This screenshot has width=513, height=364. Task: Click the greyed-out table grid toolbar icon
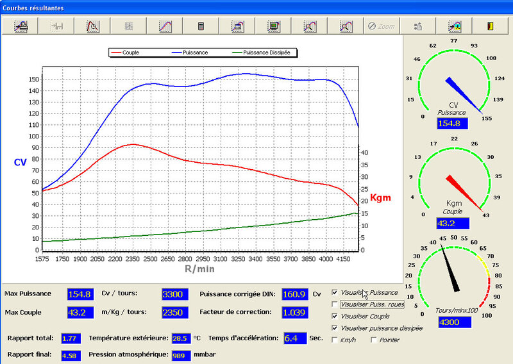coord(129,26)
